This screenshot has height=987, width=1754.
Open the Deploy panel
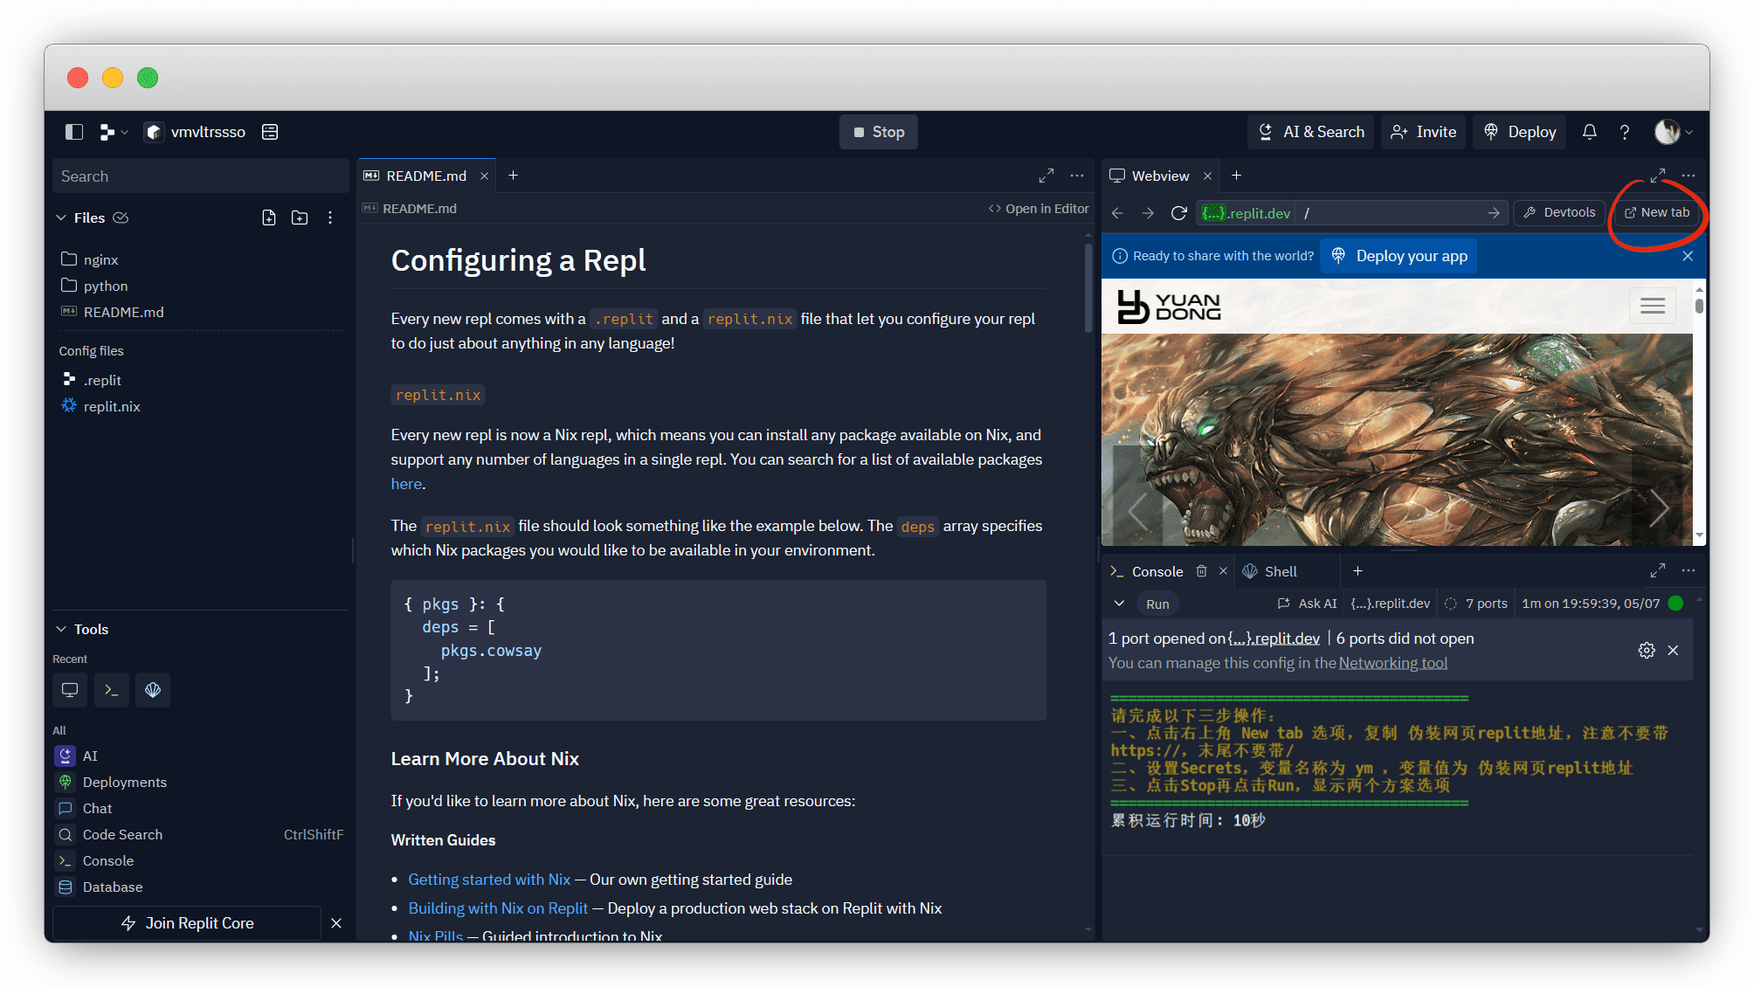(x=1520, y=132)
